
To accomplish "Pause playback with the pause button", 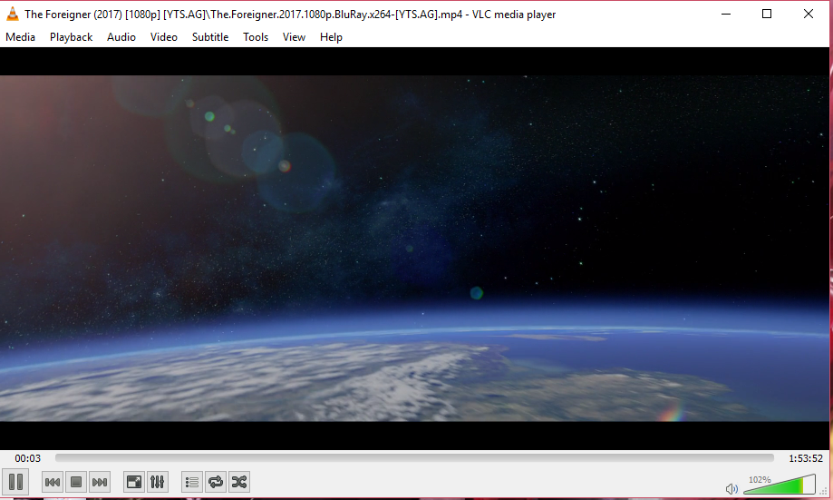I will (15, 483).
